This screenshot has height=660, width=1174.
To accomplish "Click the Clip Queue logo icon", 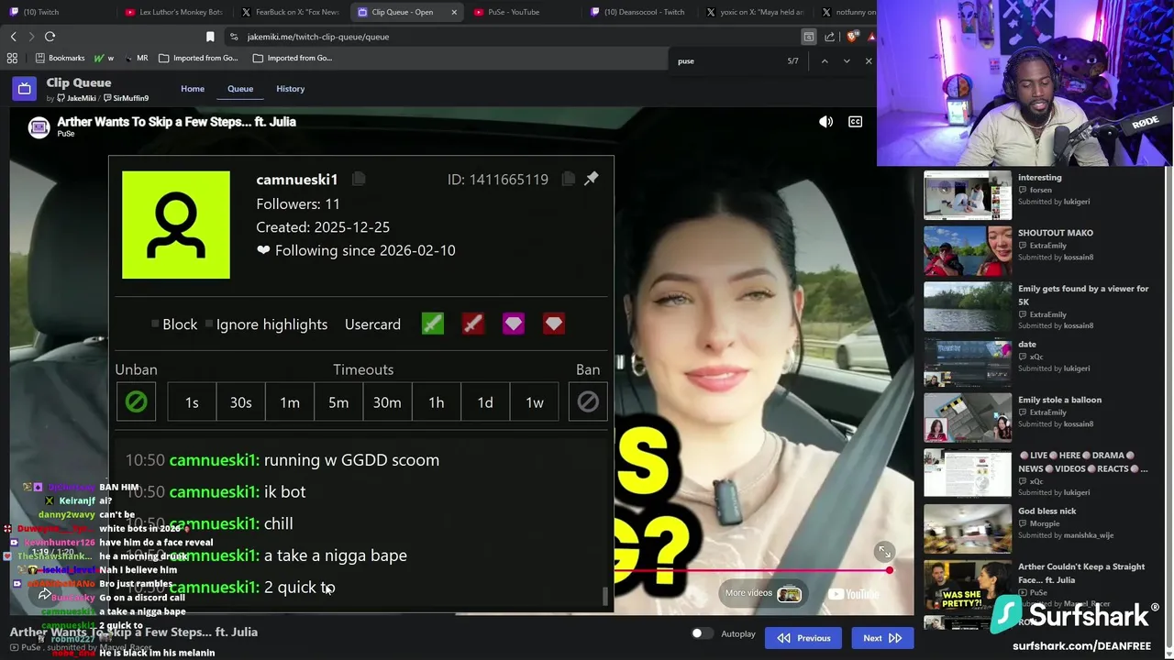I will (25, 89).
